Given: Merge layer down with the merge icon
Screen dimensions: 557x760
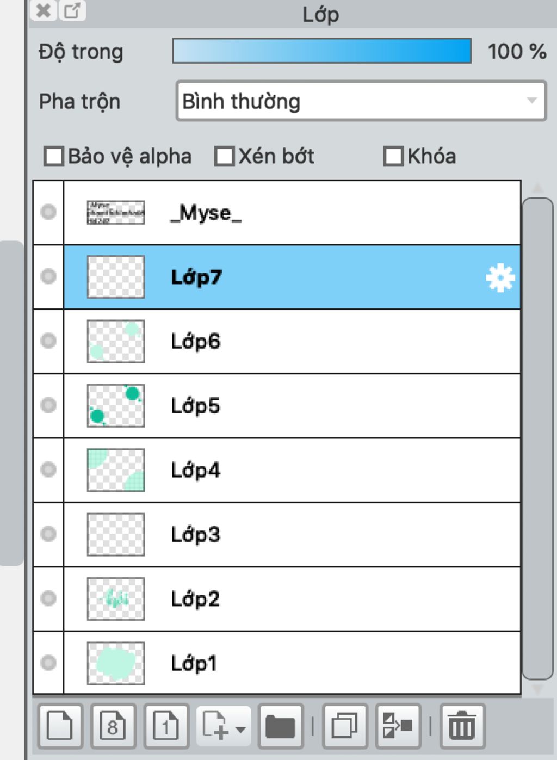Looking at the screenshot, I should pos(398,726).
